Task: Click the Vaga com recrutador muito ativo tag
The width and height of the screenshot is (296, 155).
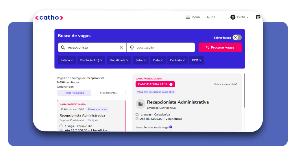Action: point(156,92)
